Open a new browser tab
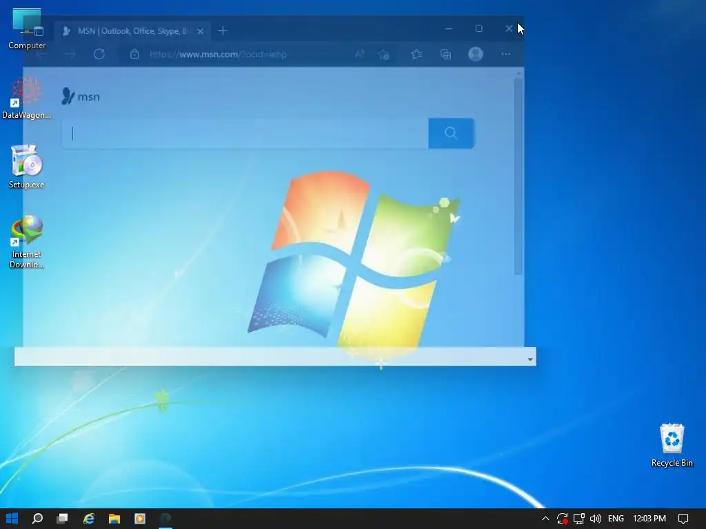Image resolution: width=706 pixels, height=529 pixels. (223, 30)
